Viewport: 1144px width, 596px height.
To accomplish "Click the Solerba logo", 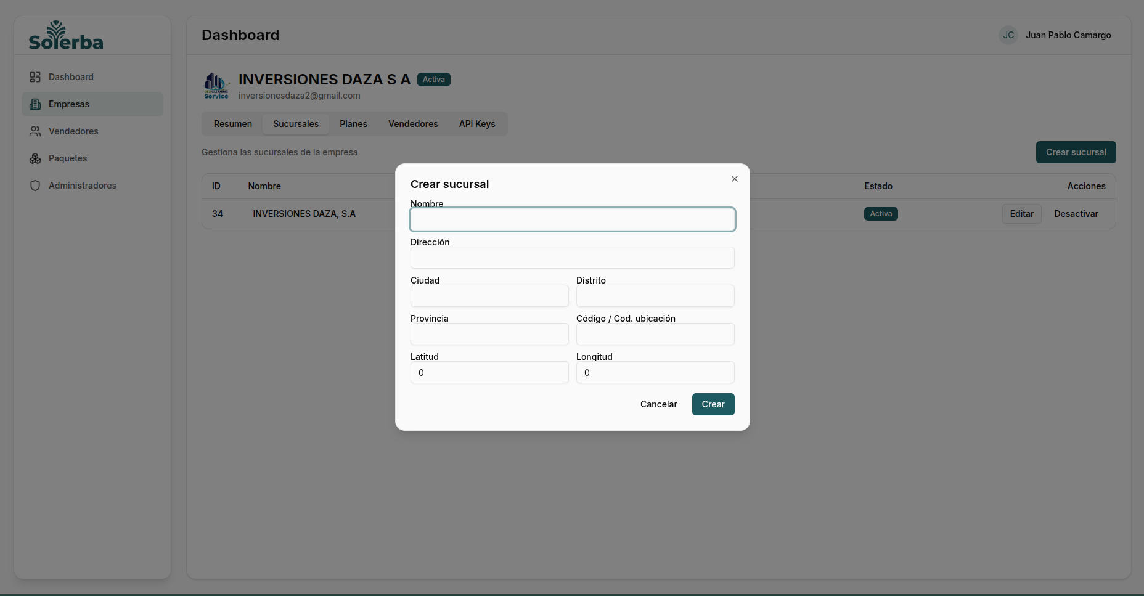I will [x=66, y=36].
